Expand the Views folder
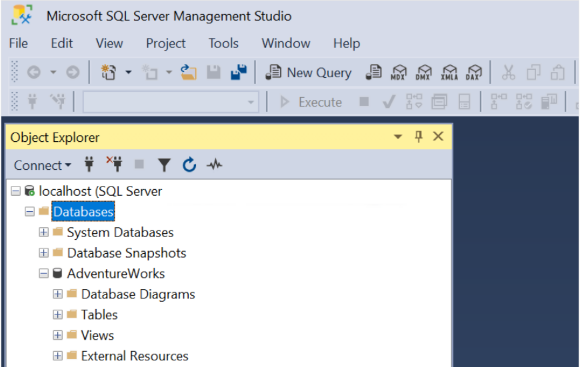The width and height of the screenshot is (580, 367). tap(58, 335)
